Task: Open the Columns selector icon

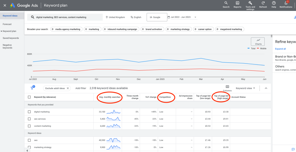Action: (227, 87)
